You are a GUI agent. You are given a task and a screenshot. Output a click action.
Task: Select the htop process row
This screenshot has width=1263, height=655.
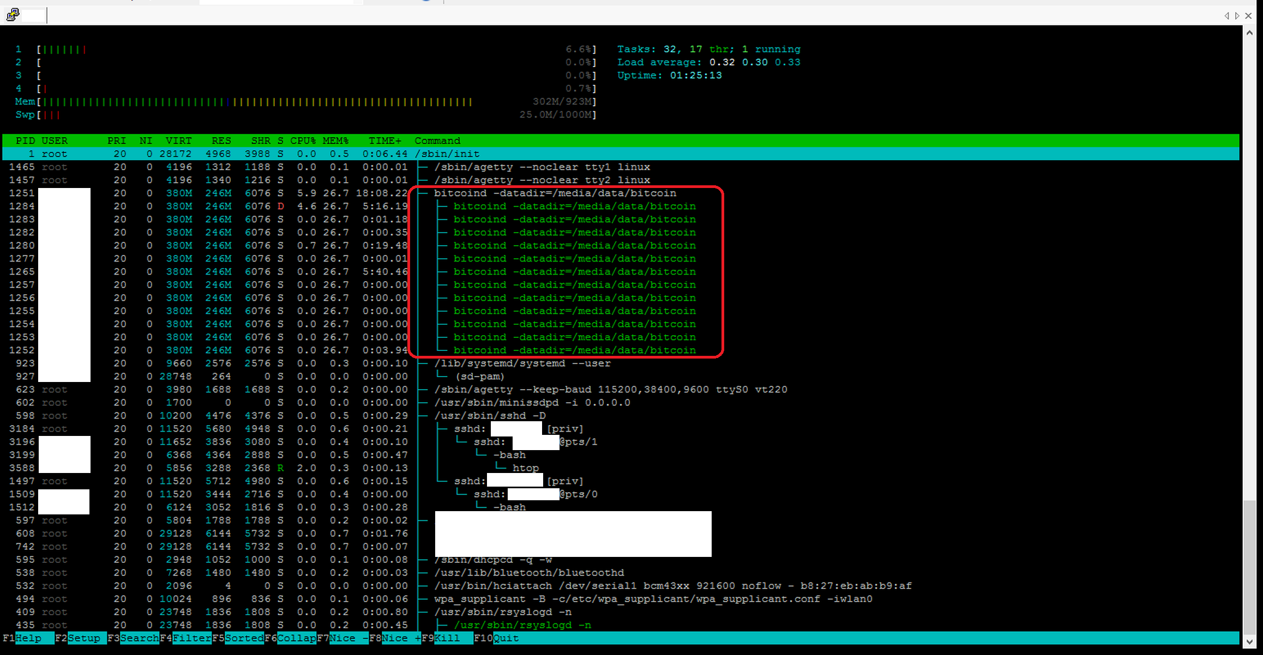(621, 468)
